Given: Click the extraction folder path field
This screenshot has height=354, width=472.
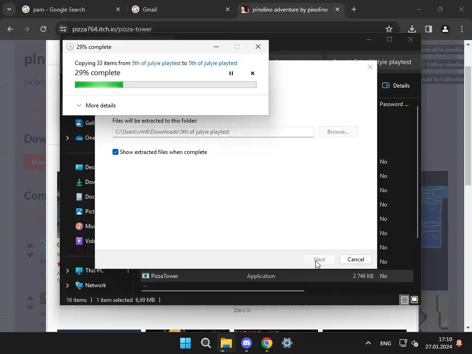Looking at the screenshot, I should click(213, 132).
